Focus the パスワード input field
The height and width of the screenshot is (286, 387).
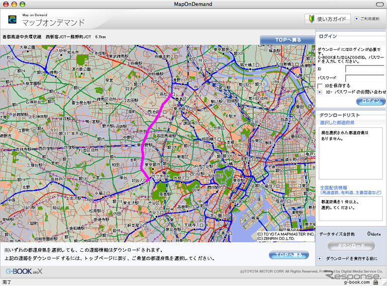(x=364, y=78)
